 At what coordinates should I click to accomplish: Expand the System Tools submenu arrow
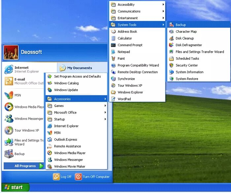[x=163, y=25]
